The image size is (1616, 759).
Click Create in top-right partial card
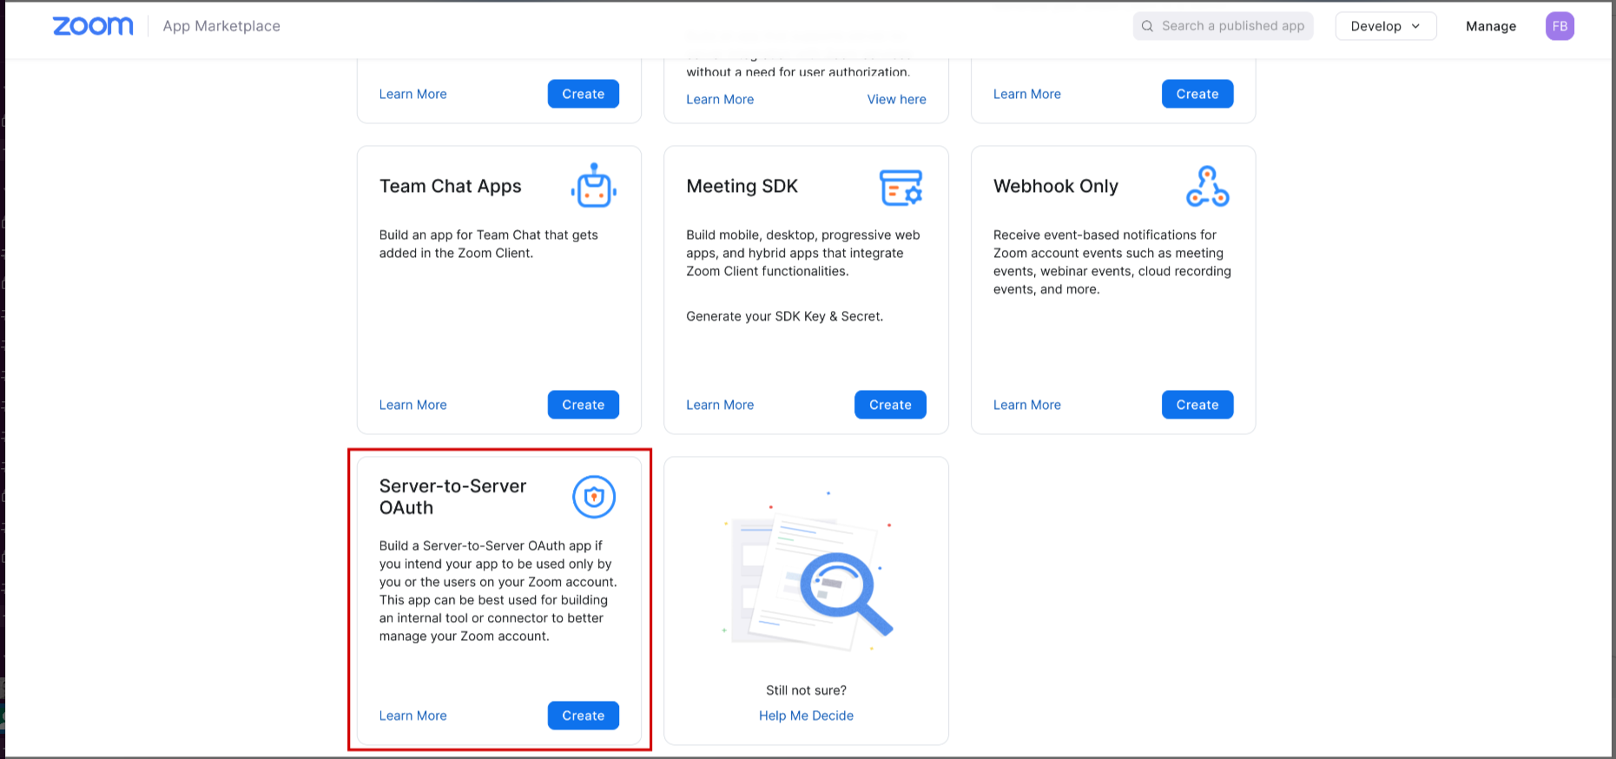tap(1197, 94)
